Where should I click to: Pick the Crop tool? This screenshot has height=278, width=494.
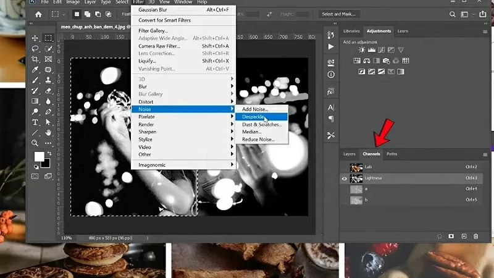(x=35, y=59)
